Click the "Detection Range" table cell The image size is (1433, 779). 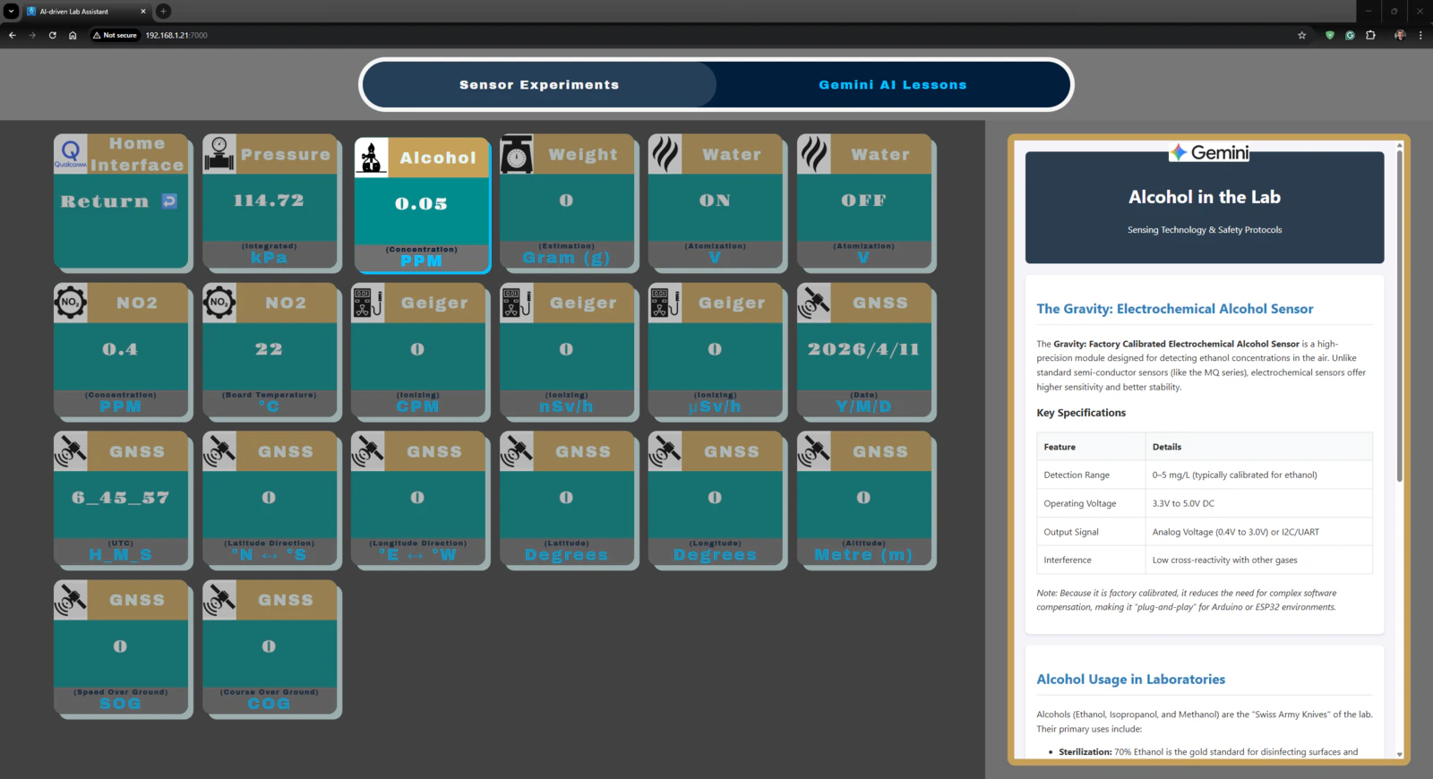pyautogui.click(x=1091, y=475)
